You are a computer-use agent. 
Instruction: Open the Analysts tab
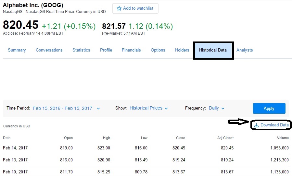click(245, 50)
